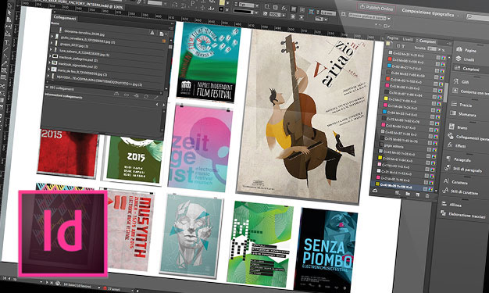Viewport: 489px width, 293px height.
Task: Open the Effetti fx panel
Action: (456, 145)
